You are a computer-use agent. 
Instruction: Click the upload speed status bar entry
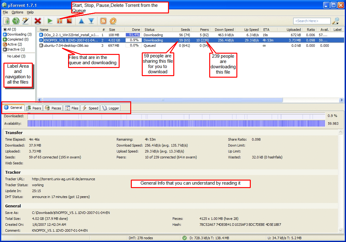pyautogui.click(x=284, y=238)
